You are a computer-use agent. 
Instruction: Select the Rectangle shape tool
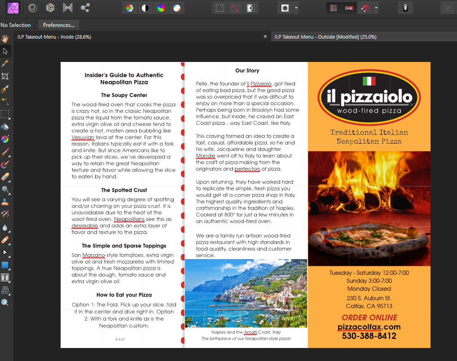[x=5, y=265]
